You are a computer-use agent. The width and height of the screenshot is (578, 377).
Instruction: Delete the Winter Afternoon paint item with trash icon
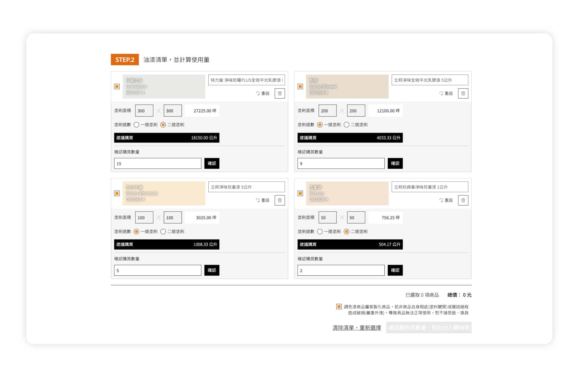[280, 200]
